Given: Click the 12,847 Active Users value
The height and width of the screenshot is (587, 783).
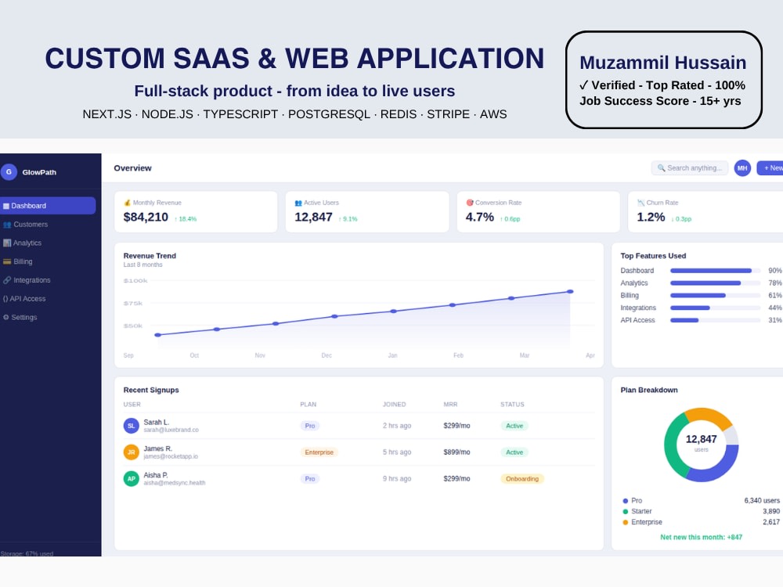Looking at the screenshot, I should pyautogui.click(x=314, y=217).
